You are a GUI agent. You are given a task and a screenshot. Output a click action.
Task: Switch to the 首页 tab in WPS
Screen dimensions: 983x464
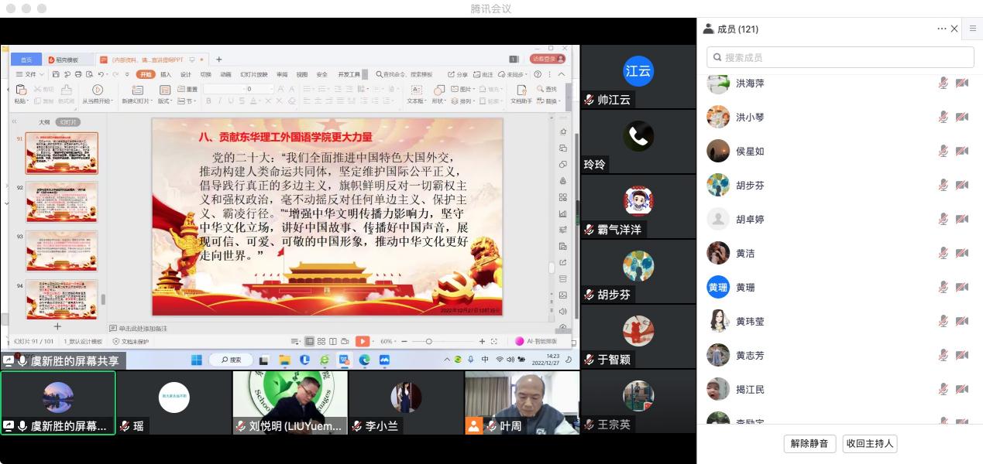(x=26, y=60)
